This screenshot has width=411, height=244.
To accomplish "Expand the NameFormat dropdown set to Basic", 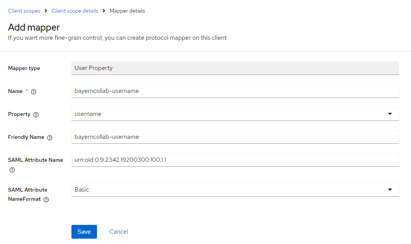I will pos(229,190).
